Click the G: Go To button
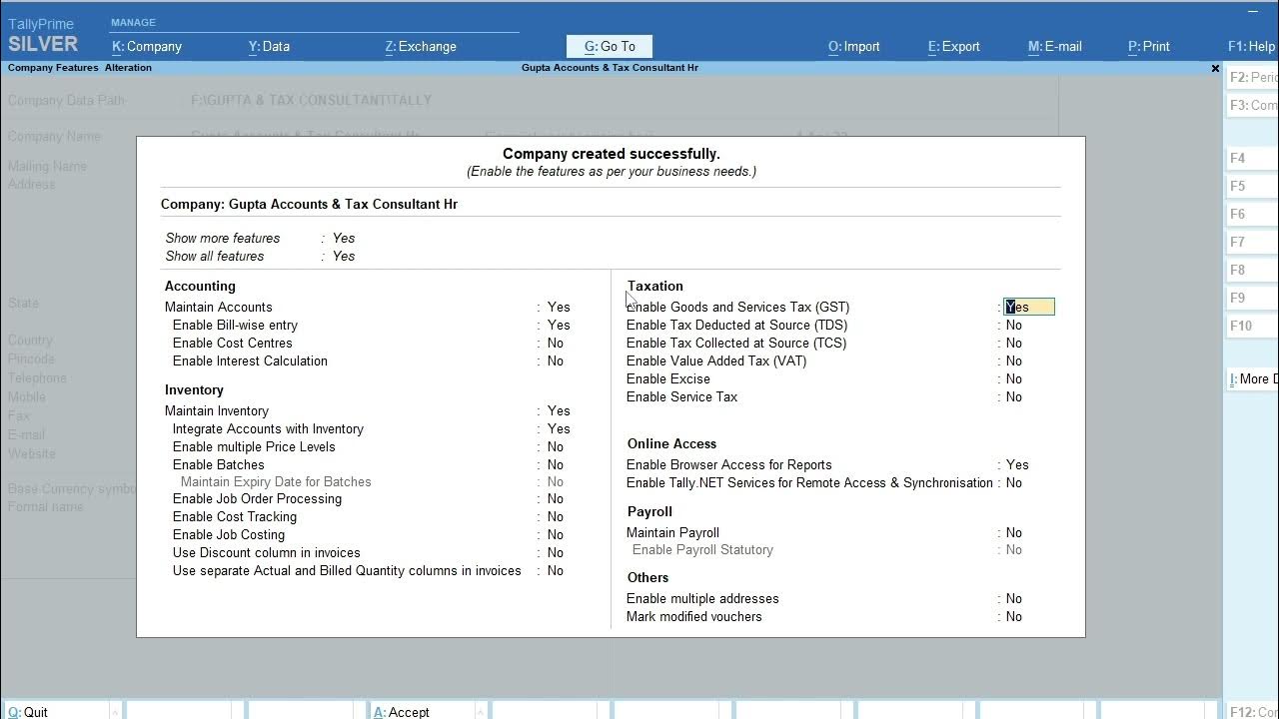 pyautogui.click(x=610, y=46)
